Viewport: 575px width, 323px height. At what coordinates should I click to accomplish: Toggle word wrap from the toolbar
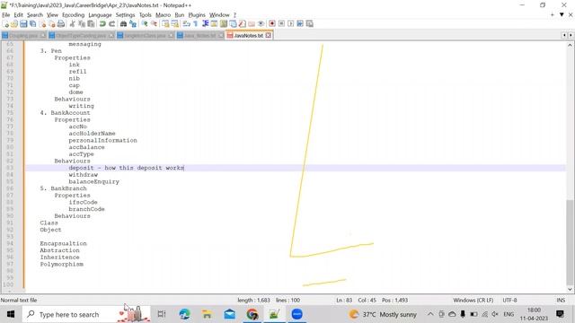[x=186, y=24]
